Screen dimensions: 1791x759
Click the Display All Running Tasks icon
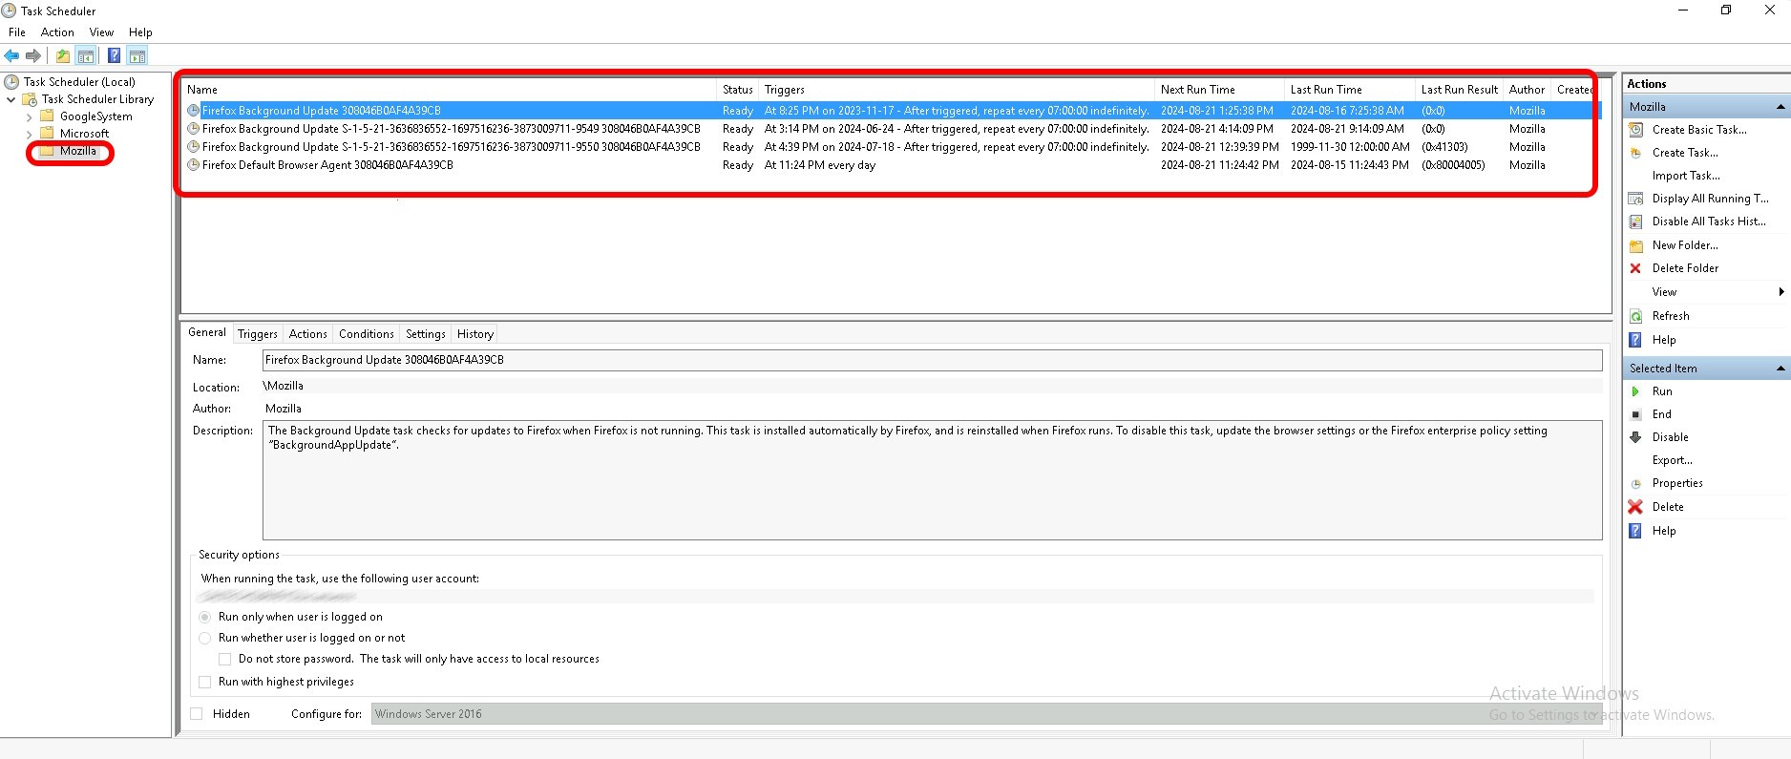tap(1635, 199)
